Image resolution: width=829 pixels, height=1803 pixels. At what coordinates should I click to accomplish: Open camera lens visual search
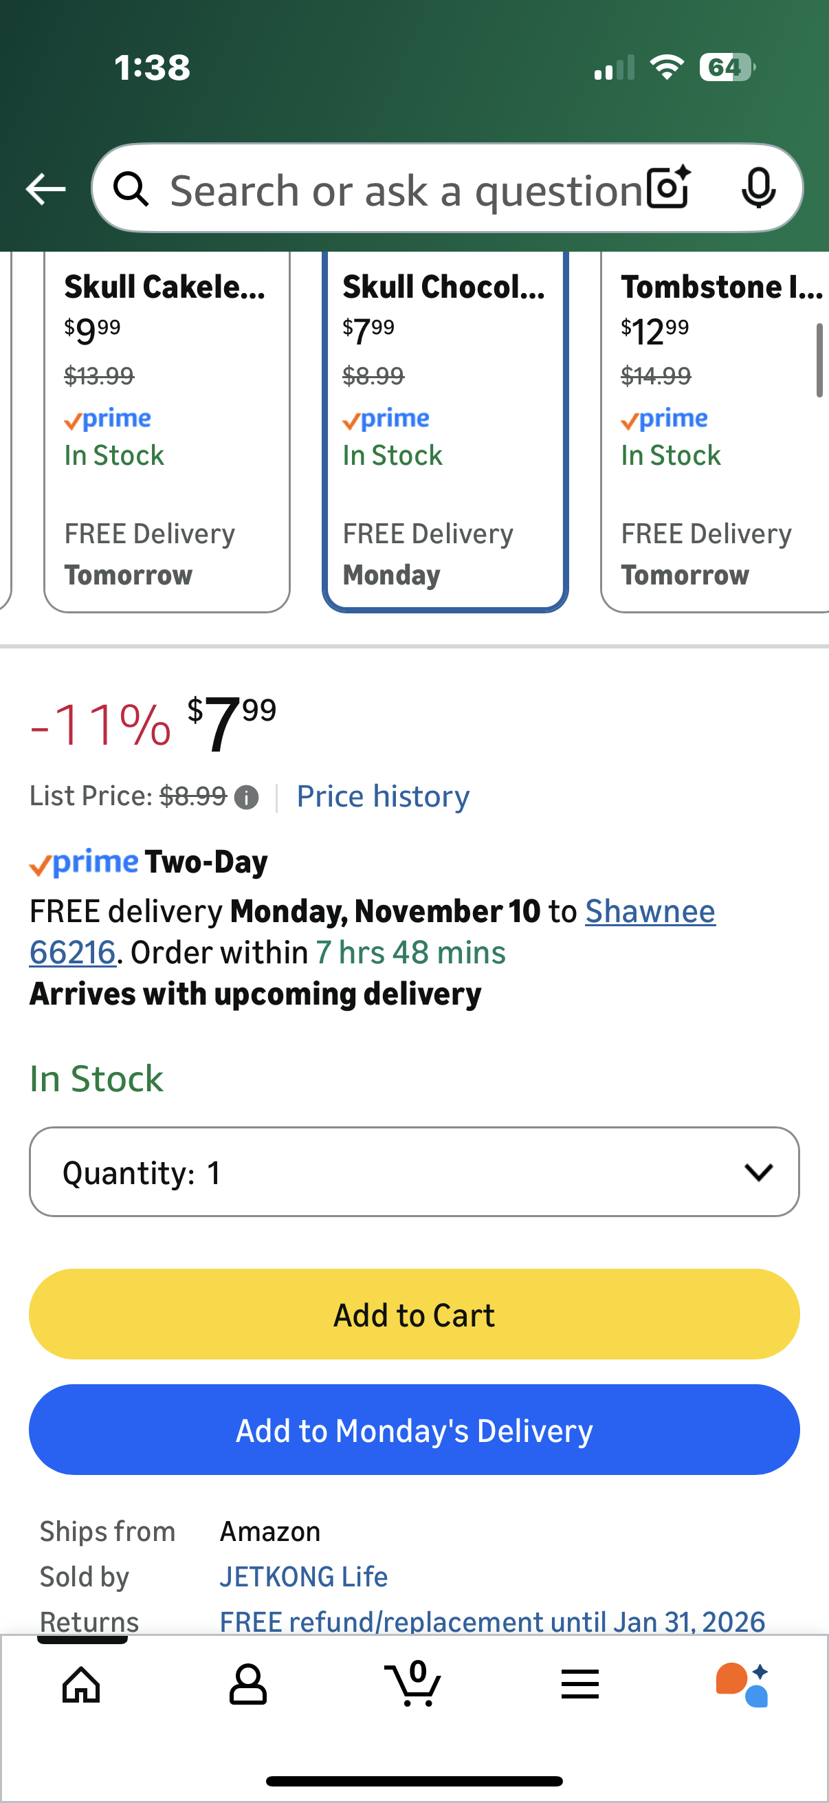coord(668,188)
